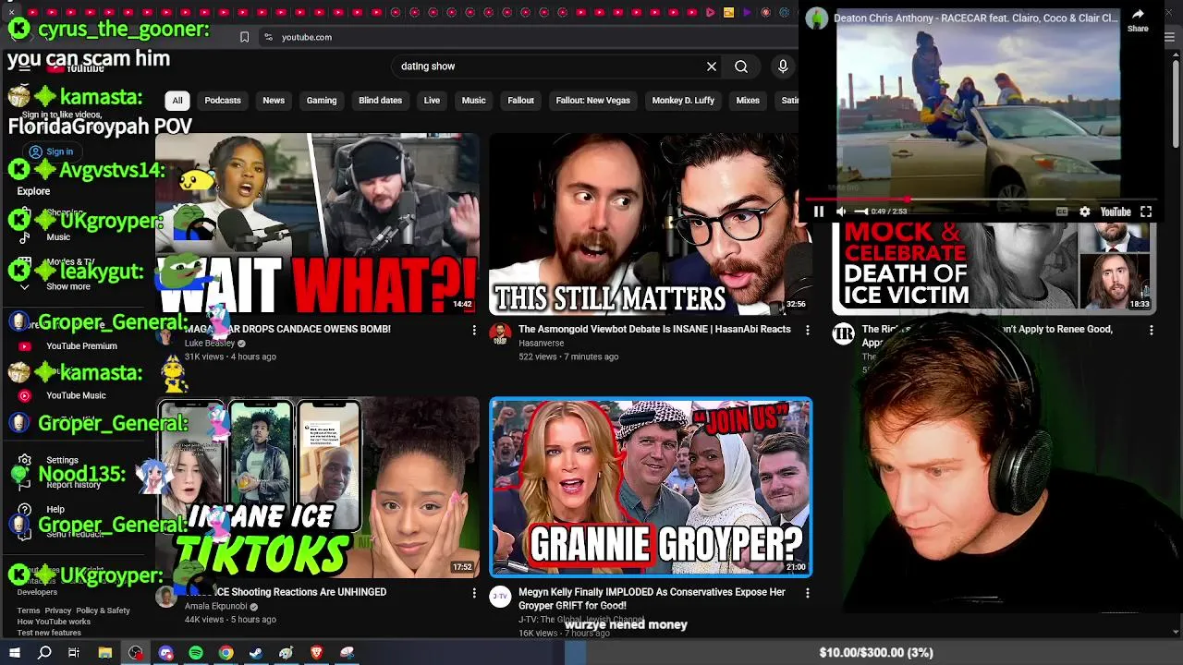Screen dimensions: 1183x665
Task: Open the INSANE ICE TIKTOKS thumbnail
Action: coord(317,488)
